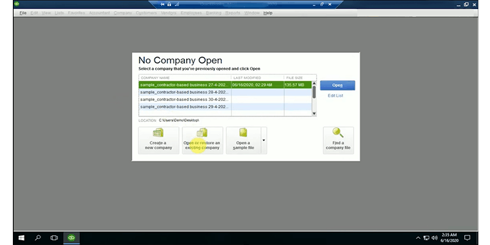Viewport: 490px width, 245px height.
Task: Click the Open a sample file button
Action: point(243,140)
